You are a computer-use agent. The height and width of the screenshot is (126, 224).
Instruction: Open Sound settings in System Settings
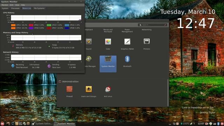coord(89,42)
